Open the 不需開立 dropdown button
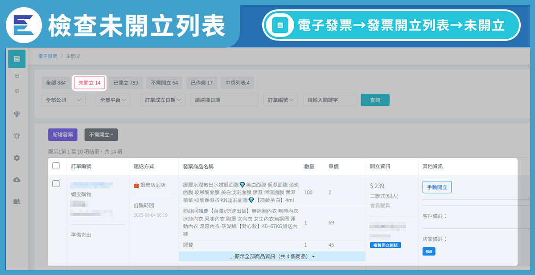This screenshot has height=275, width=535. coord(101,135)
